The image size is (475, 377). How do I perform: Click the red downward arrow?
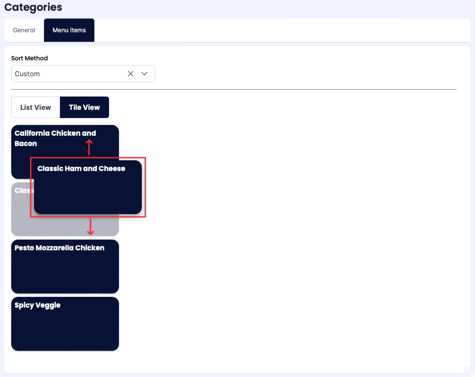click(90, 227)
